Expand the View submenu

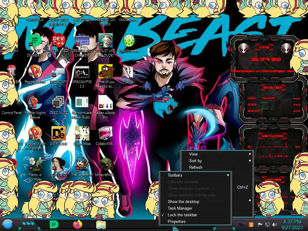tap(217, 154)
